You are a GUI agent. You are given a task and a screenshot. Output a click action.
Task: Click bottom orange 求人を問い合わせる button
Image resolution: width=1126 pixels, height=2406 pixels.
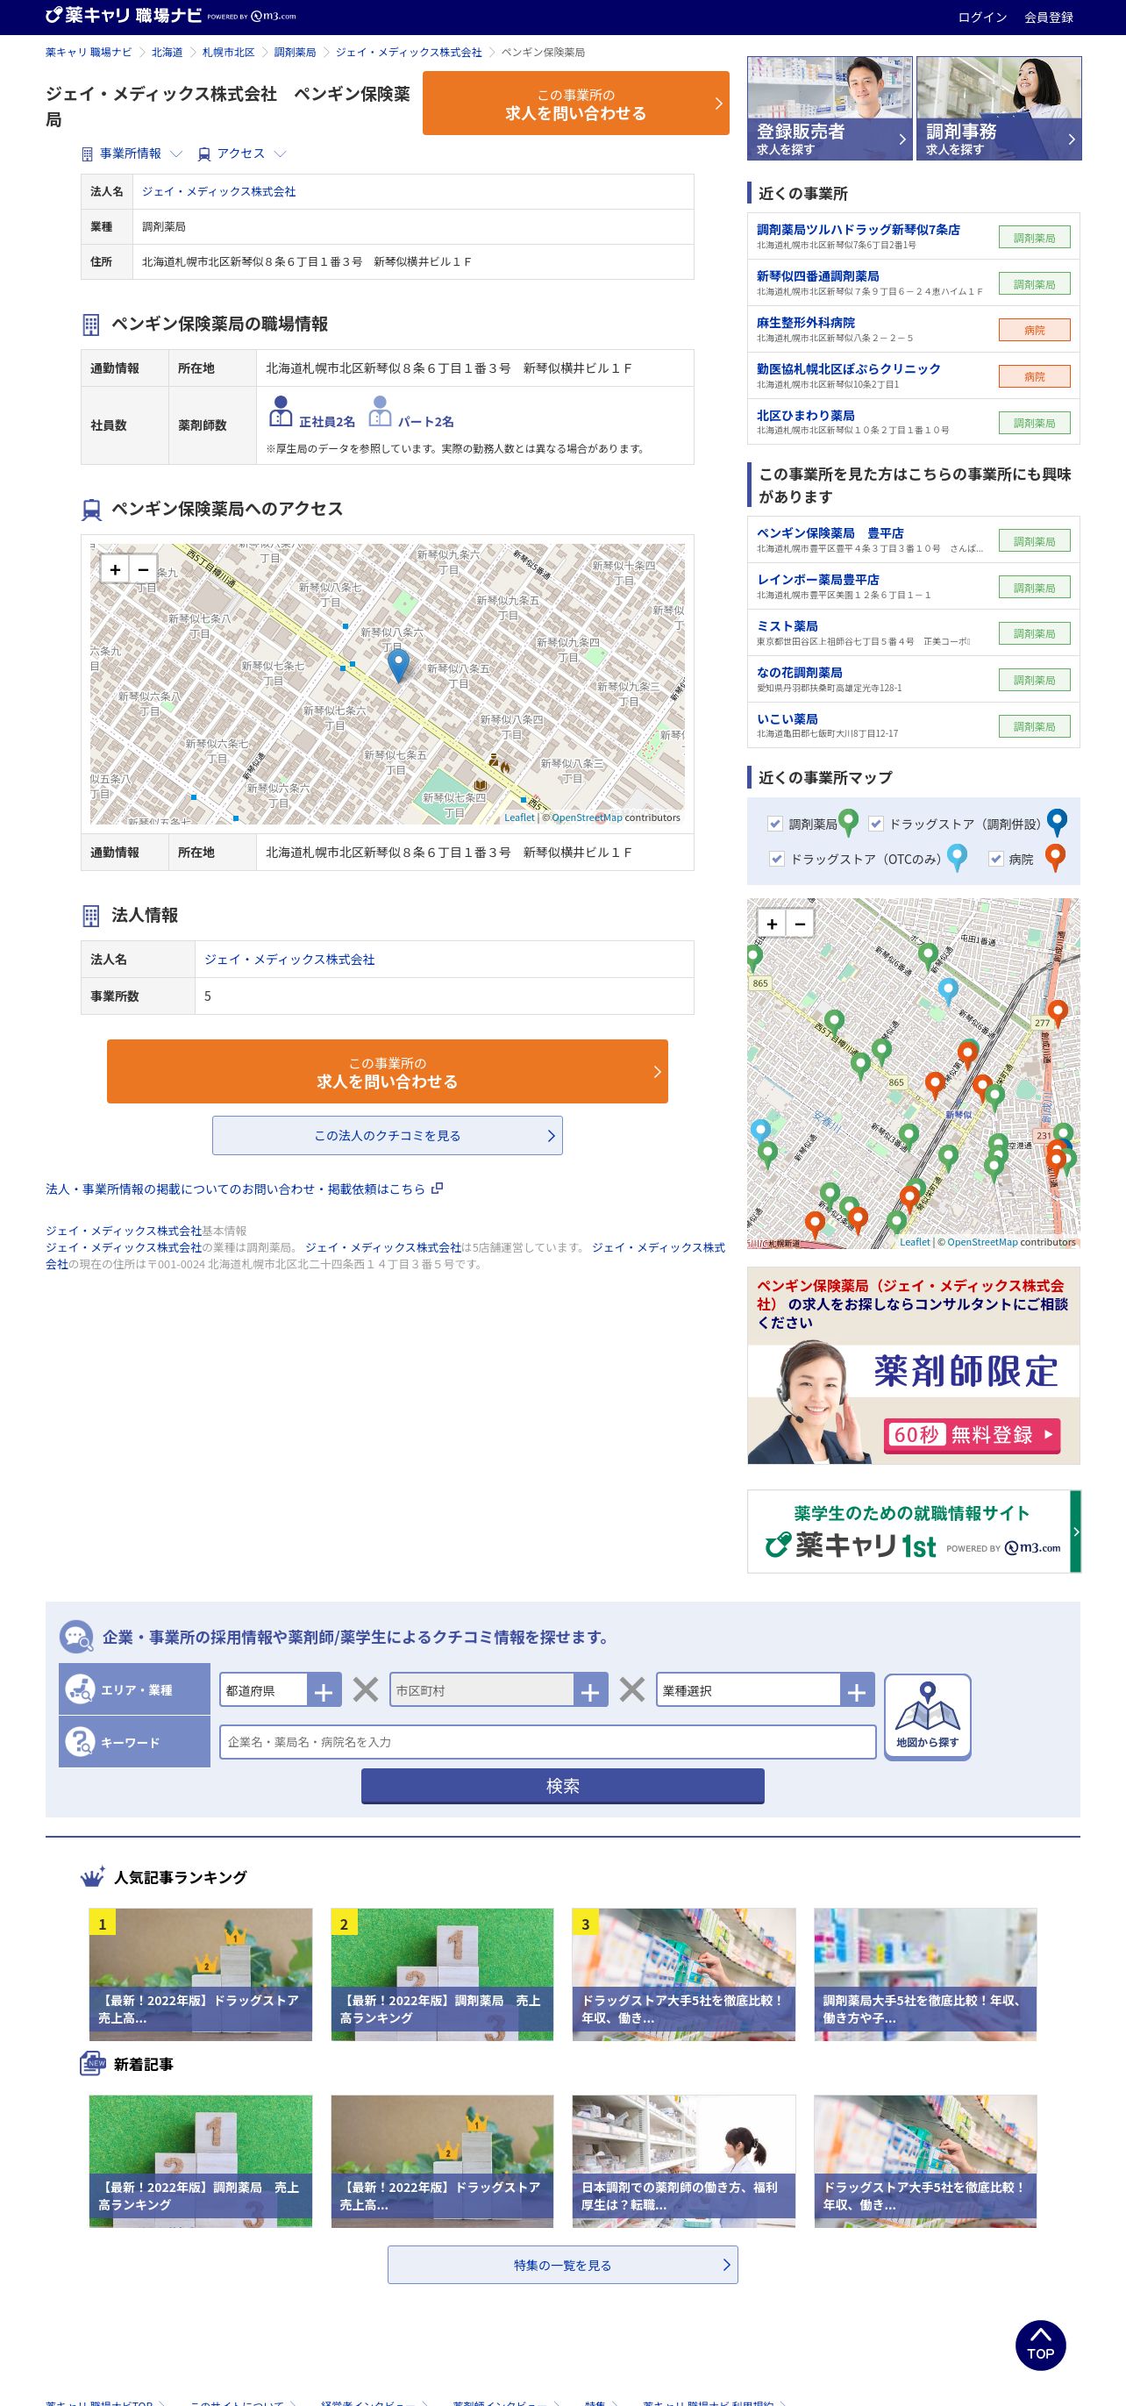(388, 1071)
